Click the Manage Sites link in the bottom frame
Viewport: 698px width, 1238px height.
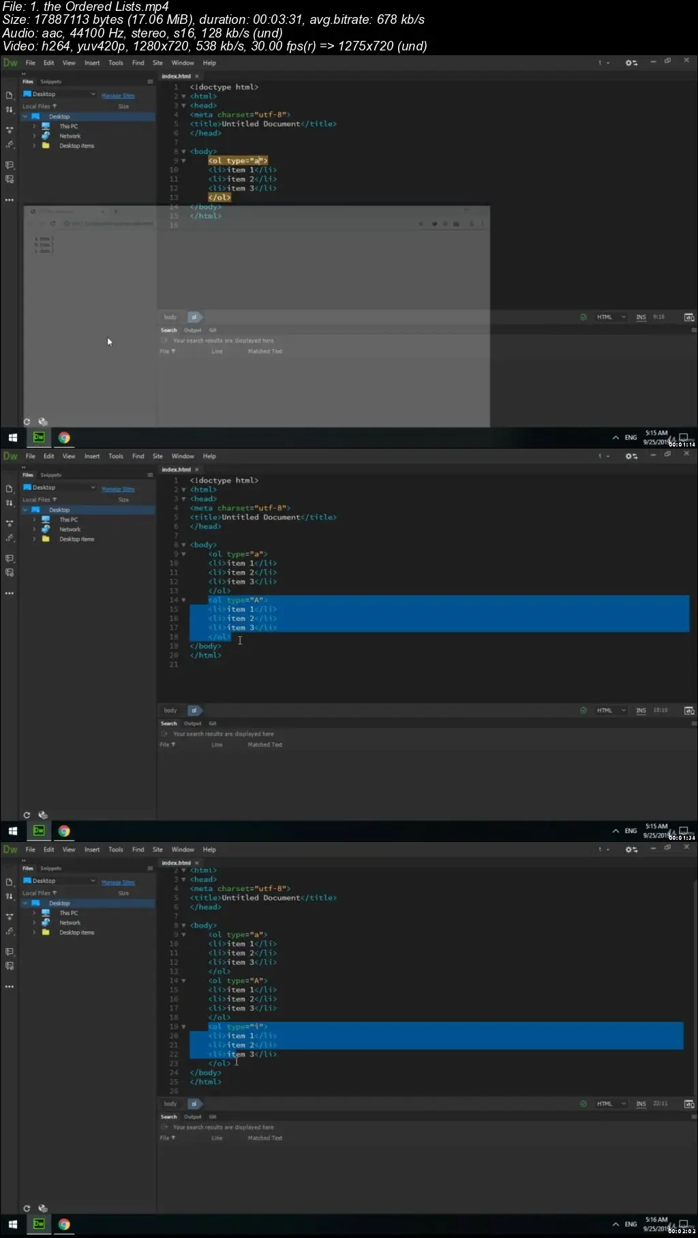[118, 882]
